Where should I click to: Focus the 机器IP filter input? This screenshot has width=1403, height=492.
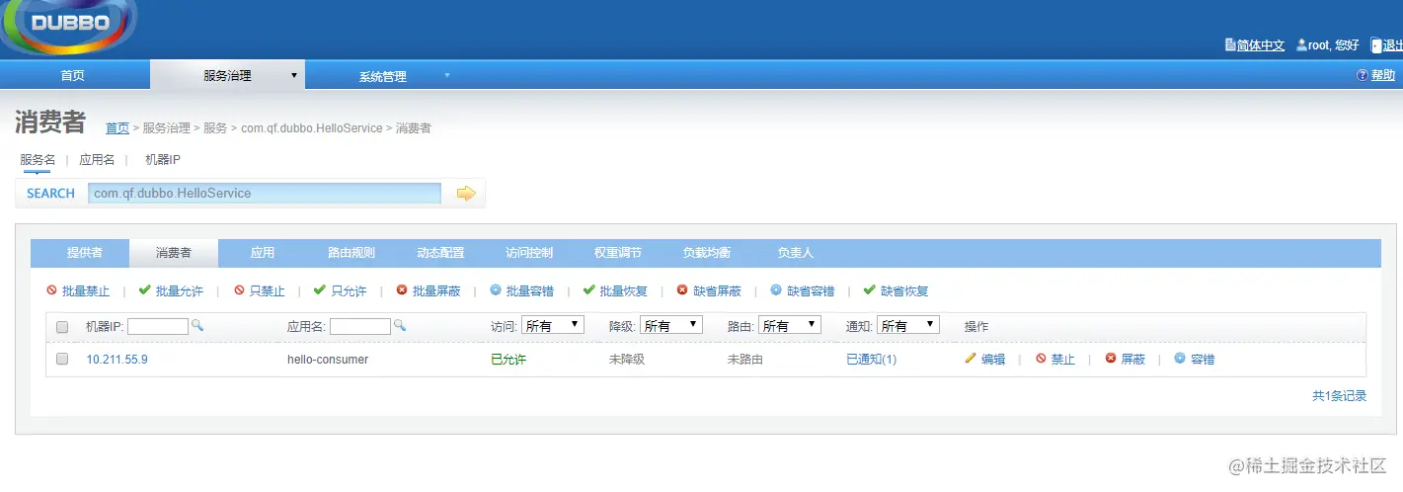(158, 326)
